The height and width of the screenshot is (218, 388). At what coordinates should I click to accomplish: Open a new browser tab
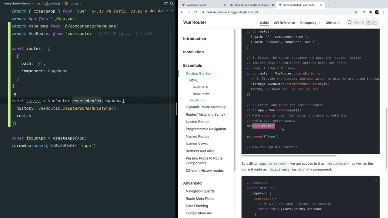coord(329,5)
